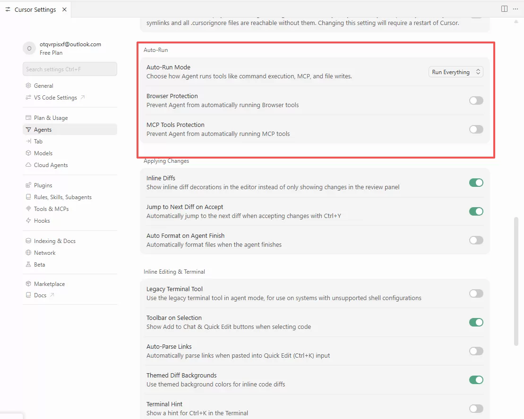Open the Network settings section
Screen dimensions: 524x419
[x=70, y=253]
